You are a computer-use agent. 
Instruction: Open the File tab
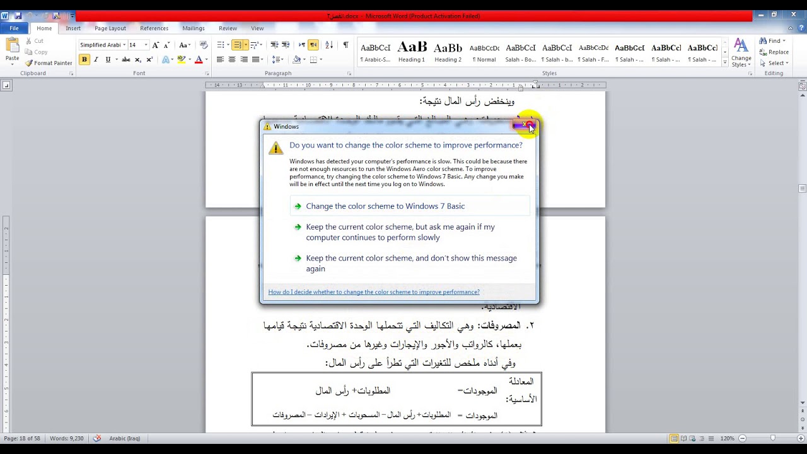coord(14,28)
